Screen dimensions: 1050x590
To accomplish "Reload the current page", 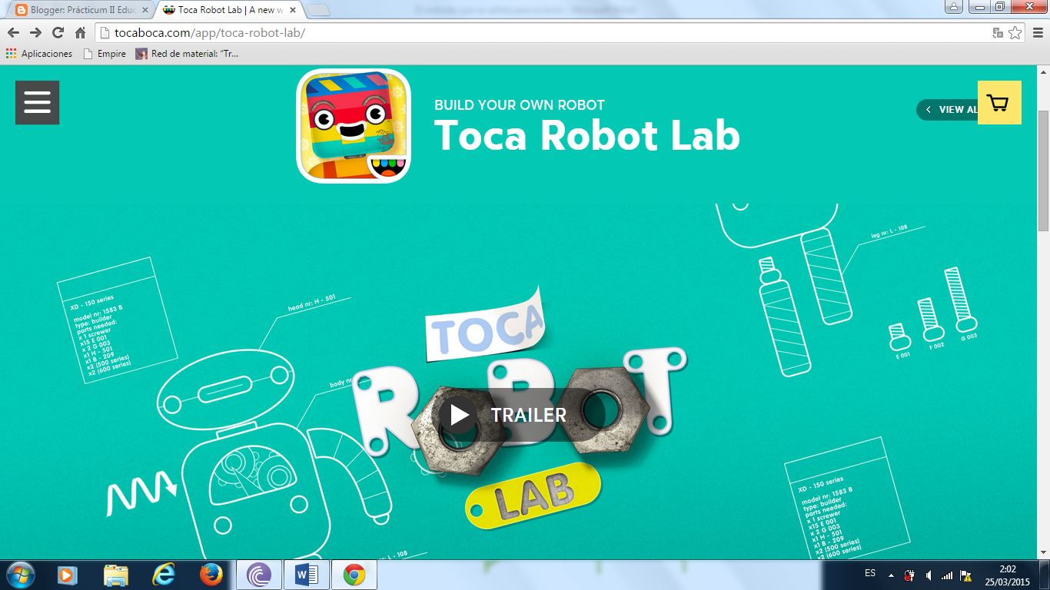I will click(x=58, y=32).
